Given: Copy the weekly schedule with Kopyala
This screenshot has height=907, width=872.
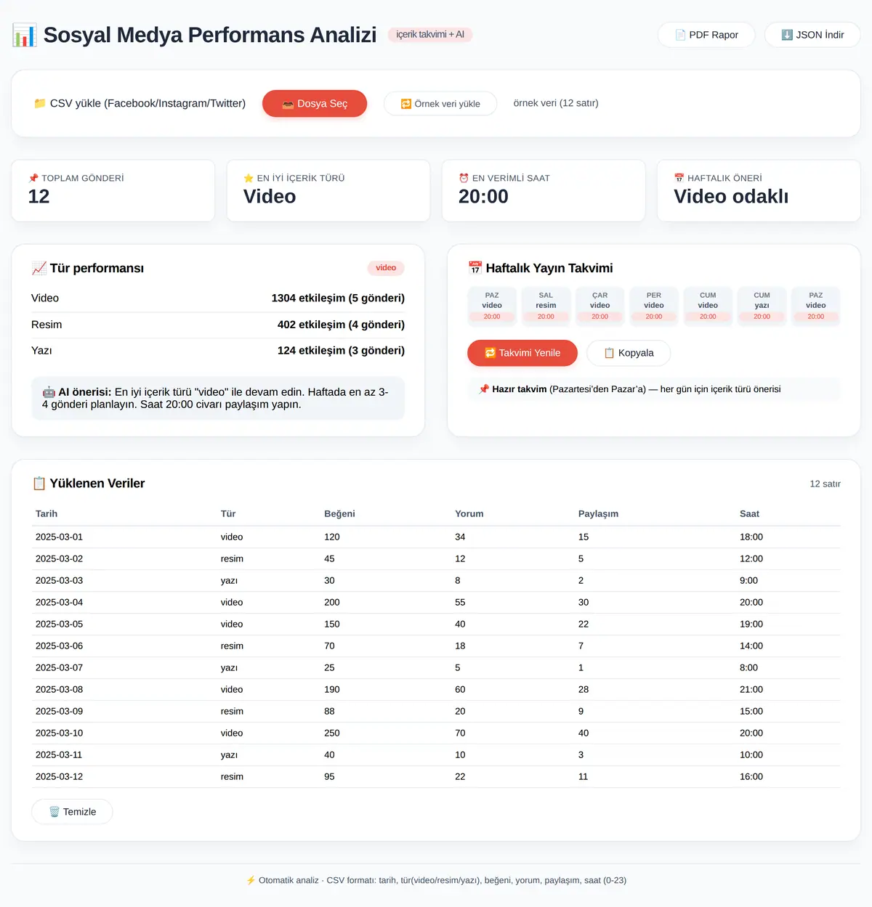Looking at the screenshot, I should (x=629, y=353).
